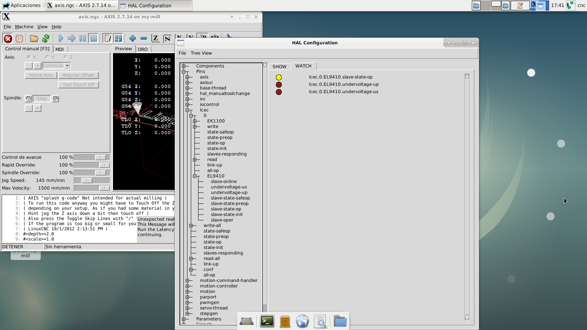
Task: Click spindle counterclockwise icon
Action: [x=28, y=99]
